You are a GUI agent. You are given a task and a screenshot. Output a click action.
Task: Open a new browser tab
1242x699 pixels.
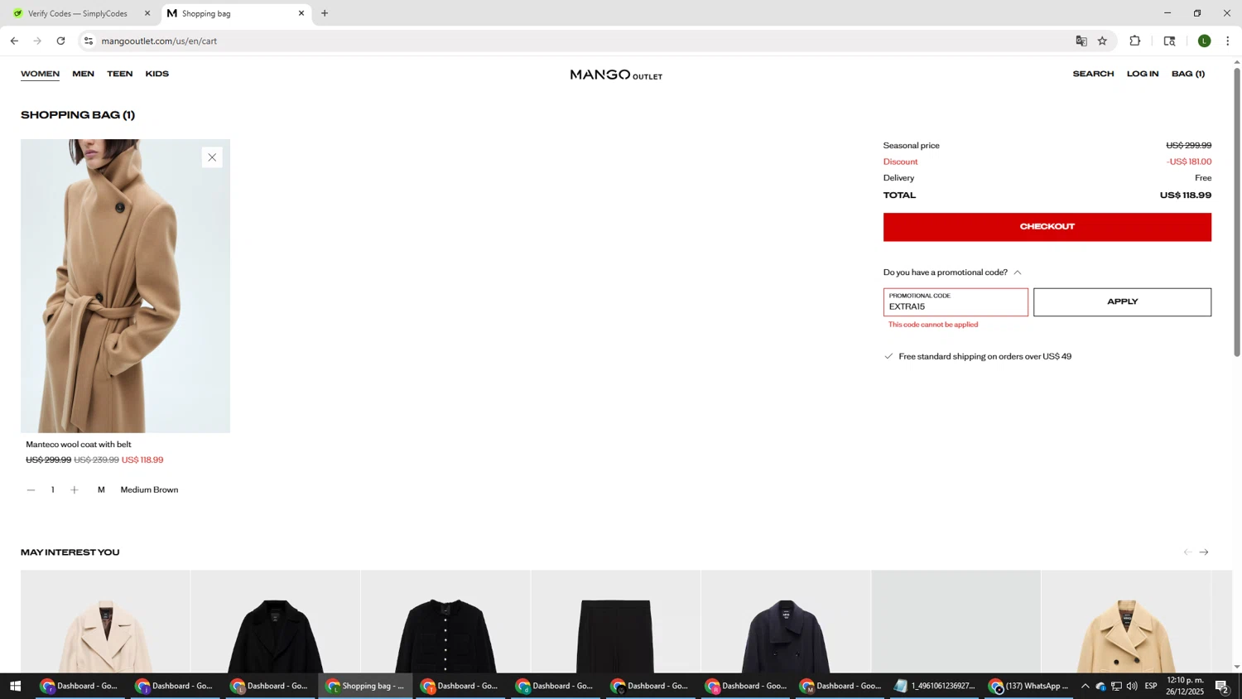point(325,13)
